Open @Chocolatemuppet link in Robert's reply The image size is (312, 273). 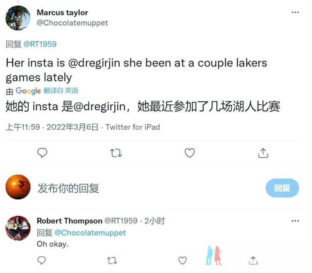[x=90, y=233]
